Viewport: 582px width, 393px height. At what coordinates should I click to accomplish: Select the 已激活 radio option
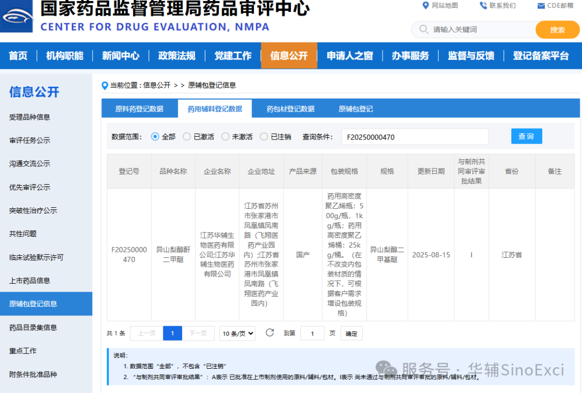[x=186, y=137]
